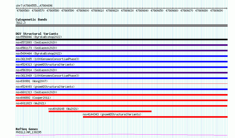Screen dimensions: 235x138
Task: Open nsv6561173 (Sedlazeck2020) variant label
Action: (x=36, y=48)
